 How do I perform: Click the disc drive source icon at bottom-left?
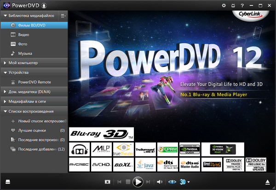pyautogui.click(x=8, y=182)
